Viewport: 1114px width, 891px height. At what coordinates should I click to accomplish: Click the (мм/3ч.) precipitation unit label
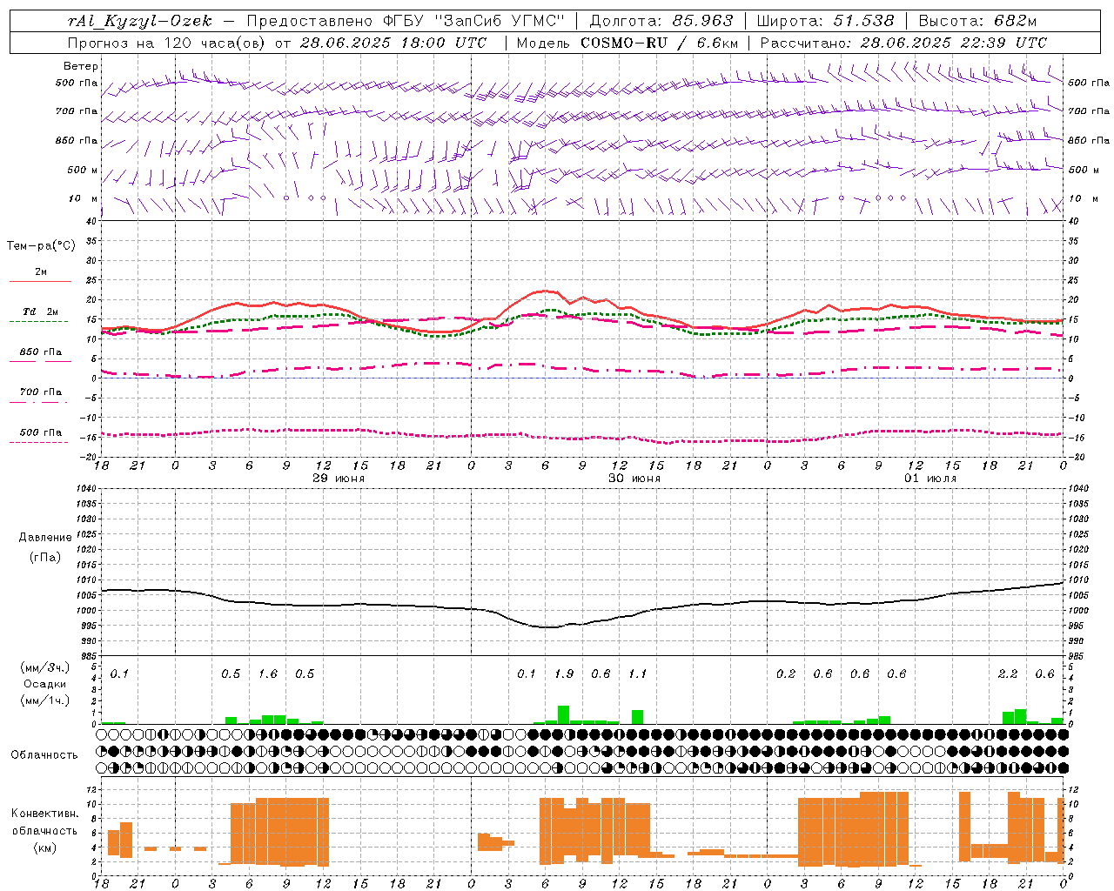[x=45, y=668]
